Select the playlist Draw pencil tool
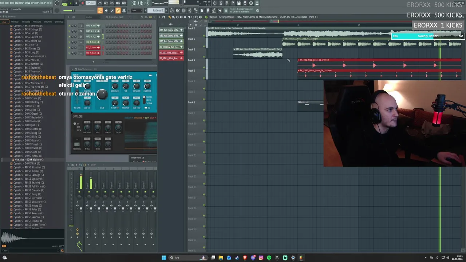Screen dimensions: 466x262 coord(170,17)
